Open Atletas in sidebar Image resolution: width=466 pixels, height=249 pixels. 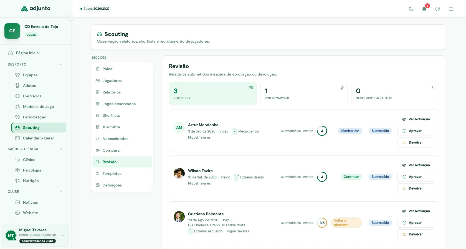(39, 85)
